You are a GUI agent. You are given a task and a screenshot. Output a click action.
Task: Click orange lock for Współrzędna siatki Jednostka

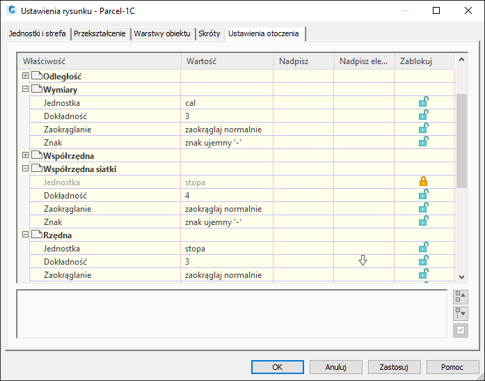pos(423,182)
